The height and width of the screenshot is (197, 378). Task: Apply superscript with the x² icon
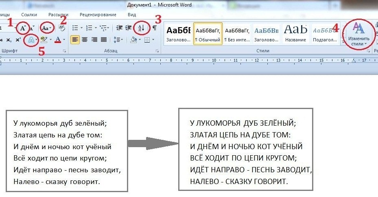18,40
